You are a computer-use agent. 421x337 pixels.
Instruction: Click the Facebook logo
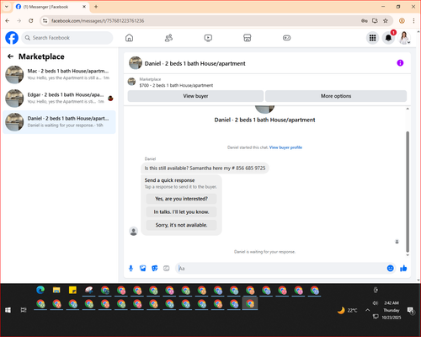tap(12, 38)
